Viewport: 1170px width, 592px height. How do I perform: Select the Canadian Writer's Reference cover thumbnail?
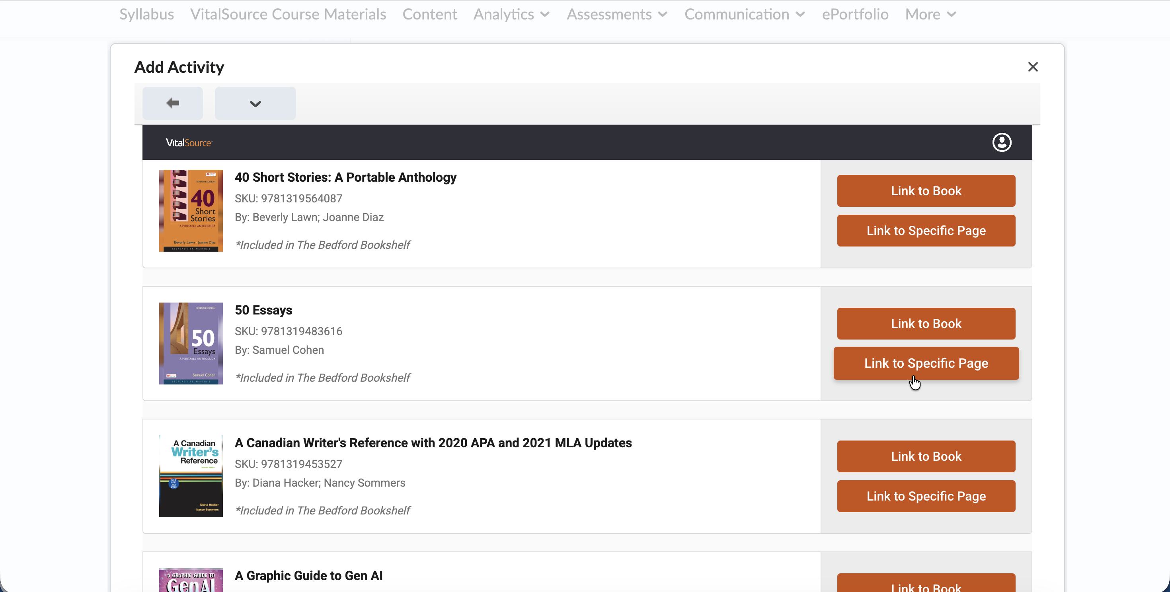point(191,476)
